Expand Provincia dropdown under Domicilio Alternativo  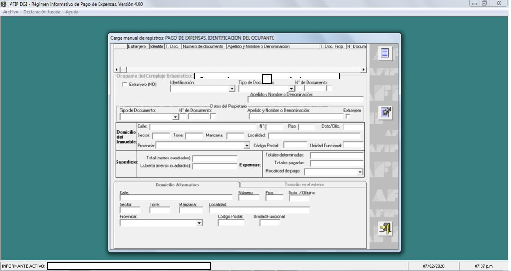click(x=199, y=223)
